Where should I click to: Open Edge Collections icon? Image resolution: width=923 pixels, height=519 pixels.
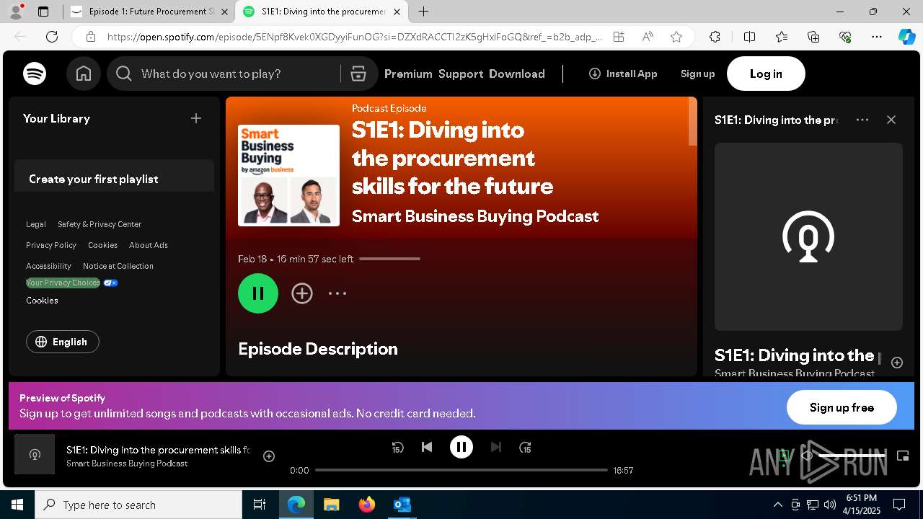(x=813, y=37)
